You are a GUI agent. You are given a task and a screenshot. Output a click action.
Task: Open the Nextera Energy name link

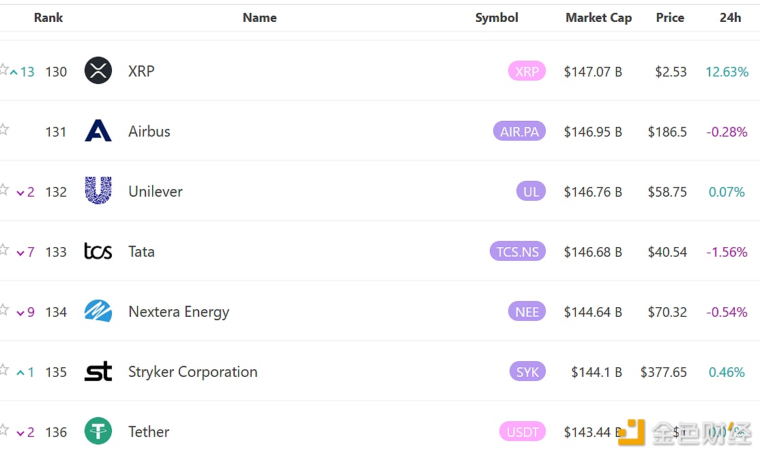point(179,312)
